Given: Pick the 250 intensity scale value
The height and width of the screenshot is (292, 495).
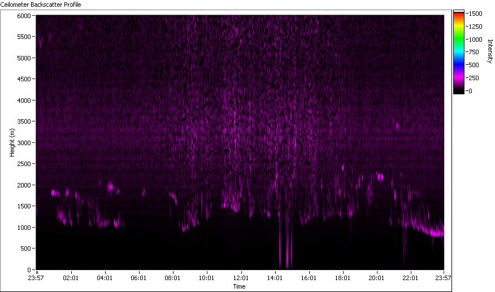Looking at the screenshot, I should [474, 78].
